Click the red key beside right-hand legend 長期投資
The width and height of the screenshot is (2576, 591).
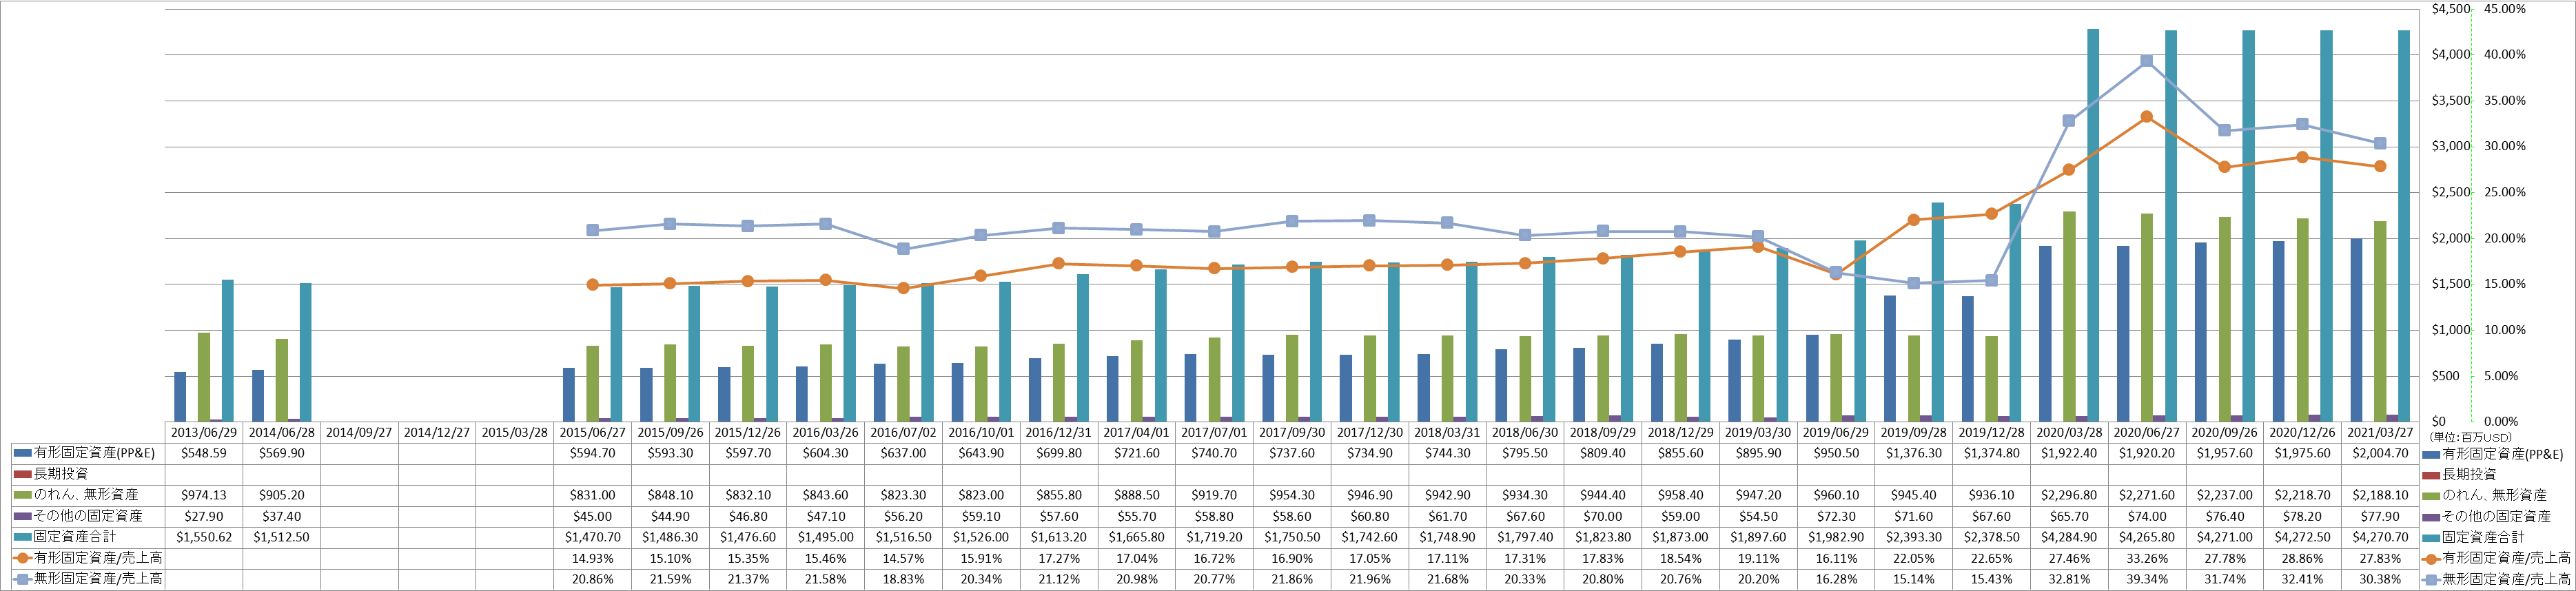pyautogui.click(x=2431, y=475)
